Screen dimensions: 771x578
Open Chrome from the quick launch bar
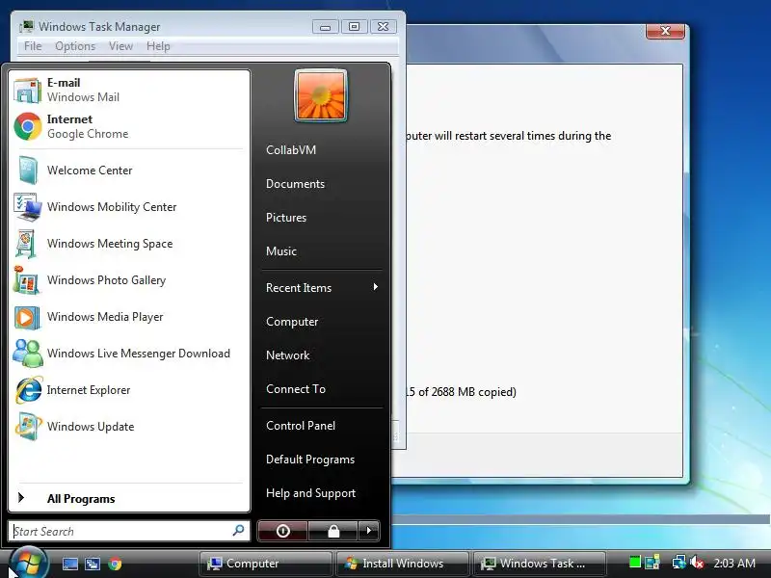click(115, 564)
